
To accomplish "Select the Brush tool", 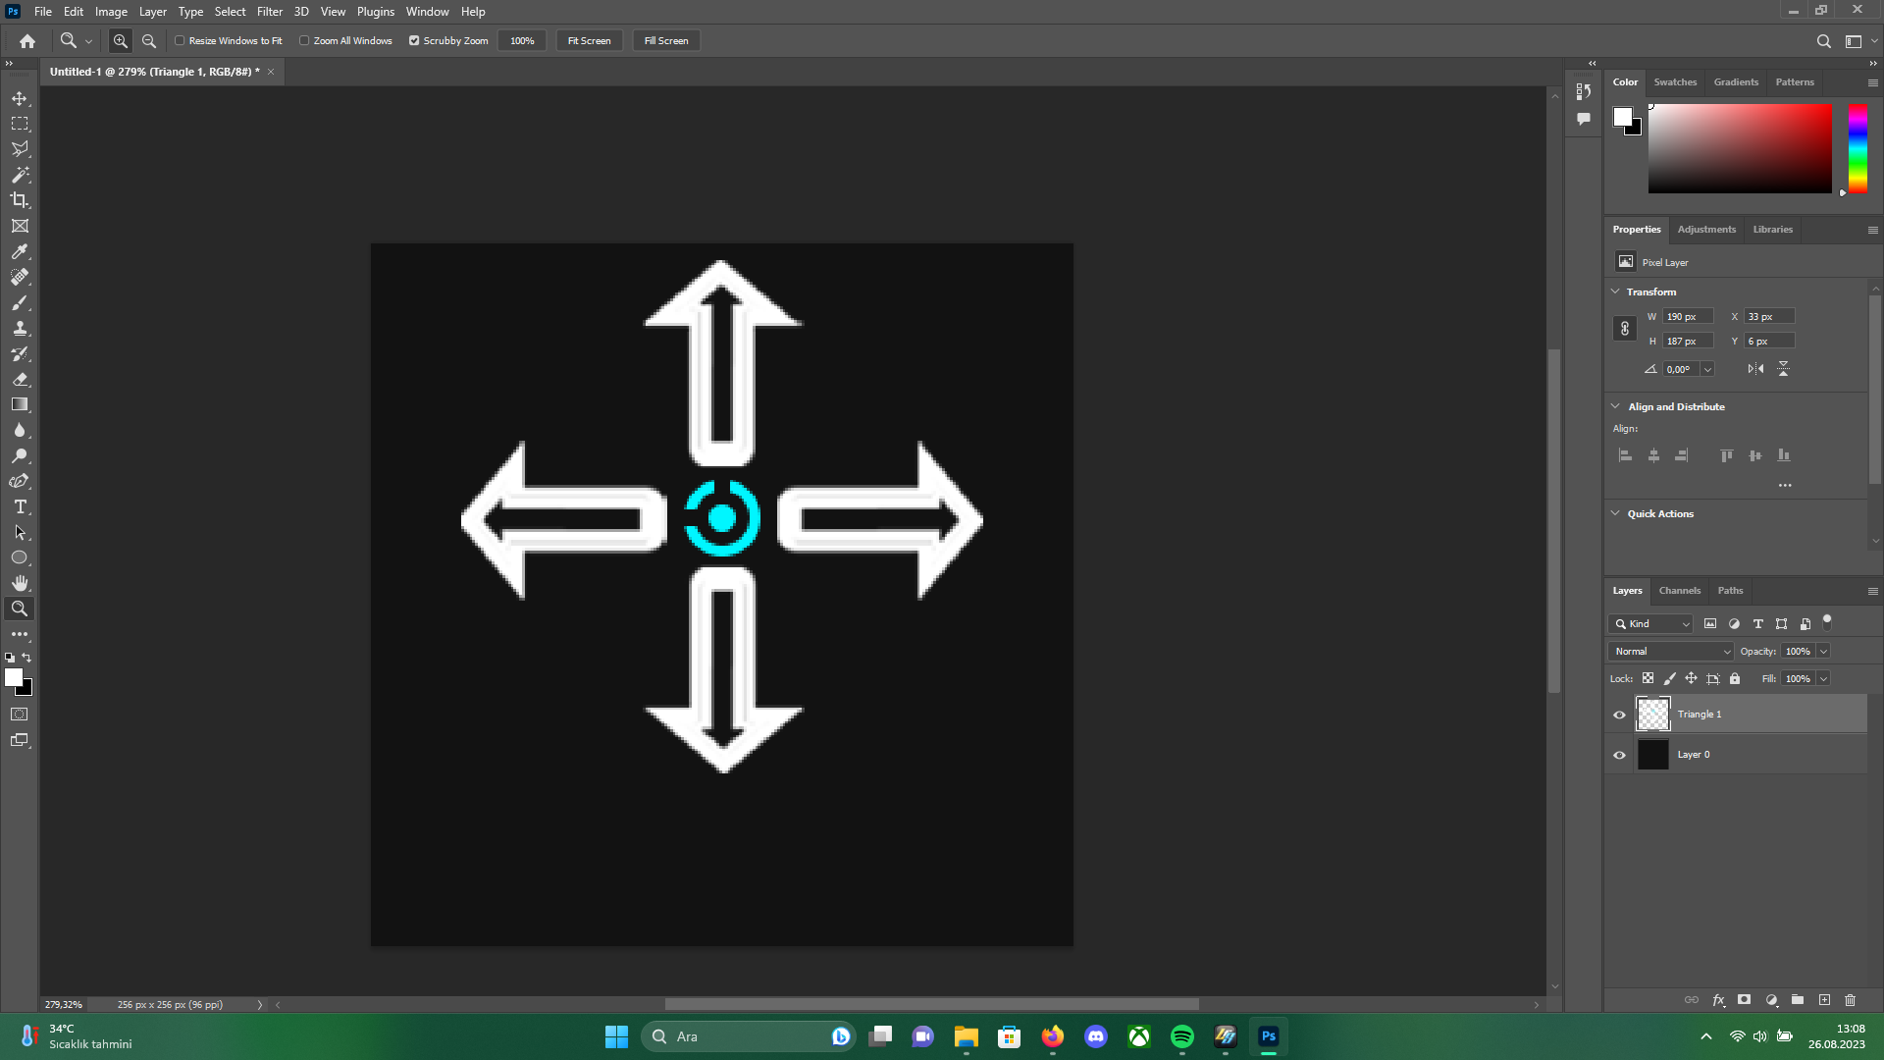I will click(x=20, y=302).
